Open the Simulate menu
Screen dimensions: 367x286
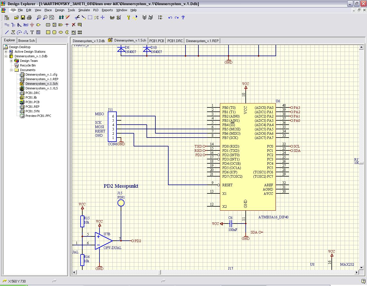84,10
